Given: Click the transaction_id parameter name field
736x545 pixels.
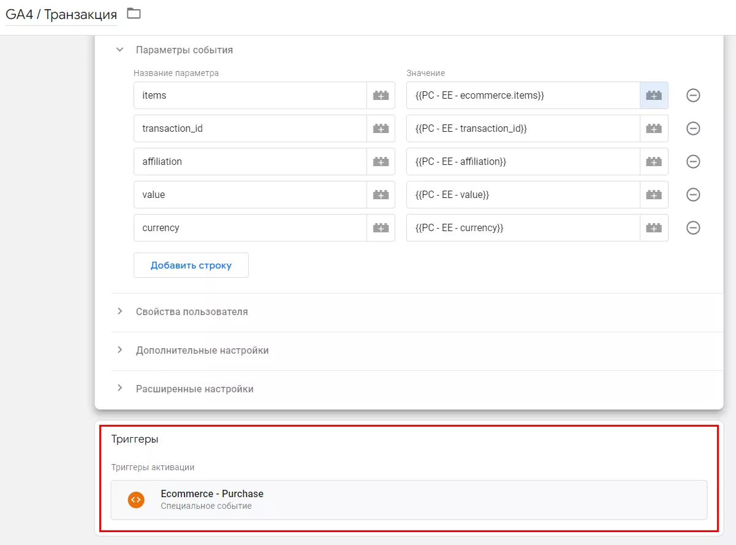Looking at the screenshot, I should point(250,129).
